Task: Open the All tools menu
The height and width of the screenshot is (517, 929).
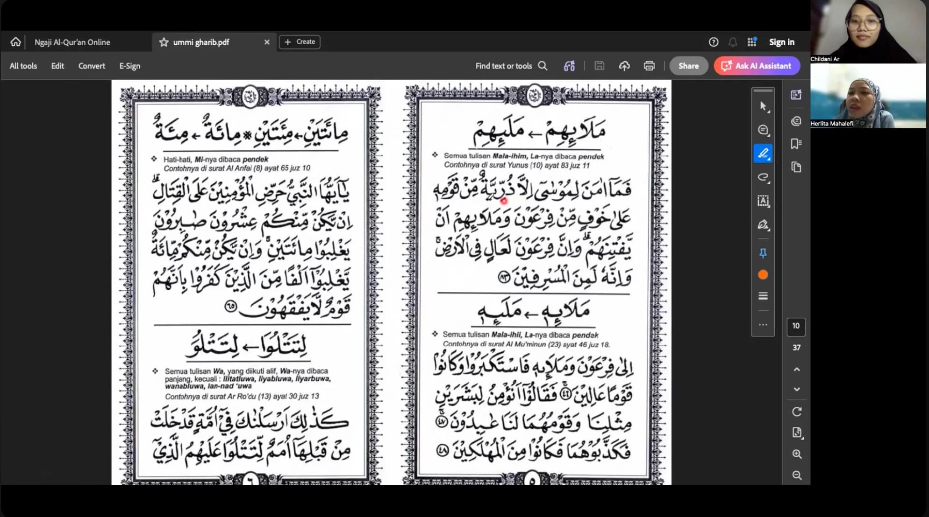Action: click(23, 66)
